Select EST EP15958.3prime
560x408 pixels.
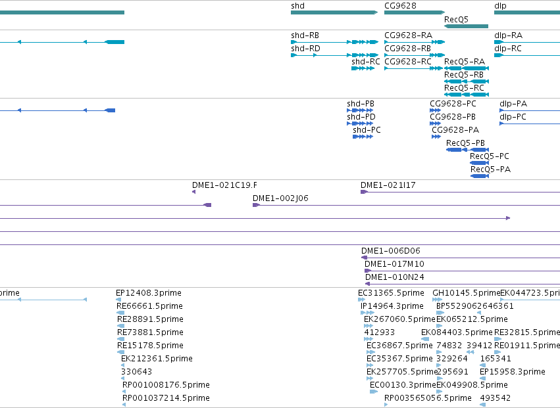pyautogui.click(x=482, y=378)
